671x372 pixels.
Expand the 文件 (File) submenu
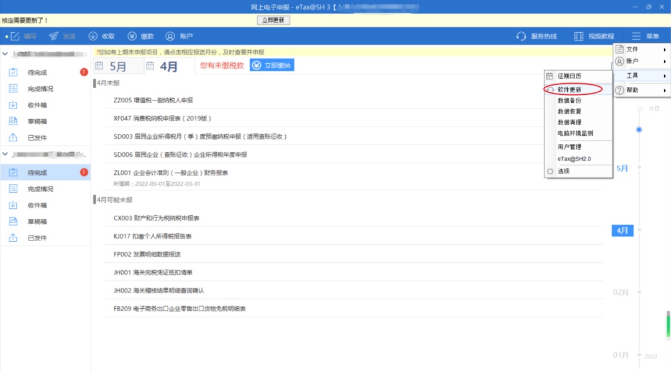pyautogui.click(x=640, y=50)
